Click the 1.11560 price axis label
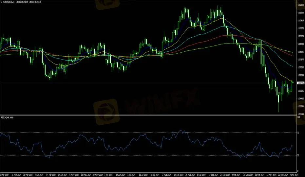This screenshot has width=305, height=177. coord(301,13)
